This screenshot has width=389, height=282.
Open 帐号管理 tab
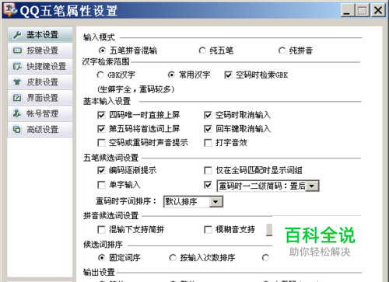click(40, 113)
